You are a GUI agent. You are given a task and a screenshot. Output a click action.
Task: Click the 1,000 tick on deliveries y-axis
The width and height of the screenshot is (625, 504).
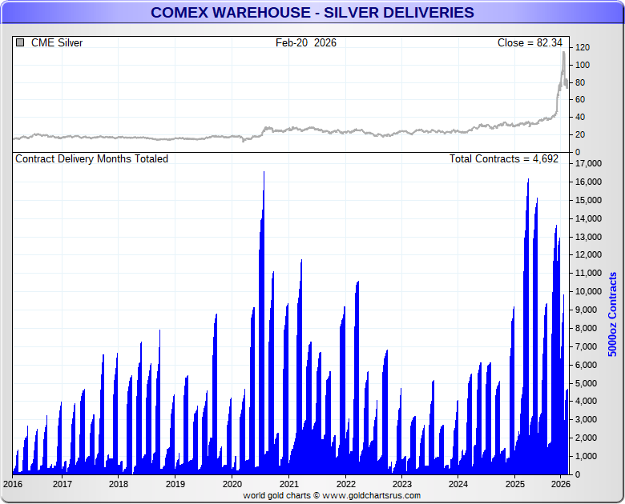point(587,456)
